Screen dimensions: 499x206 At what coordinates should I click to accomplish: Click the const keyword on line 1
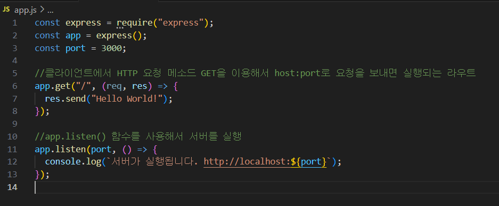click(x=47, y=23)
